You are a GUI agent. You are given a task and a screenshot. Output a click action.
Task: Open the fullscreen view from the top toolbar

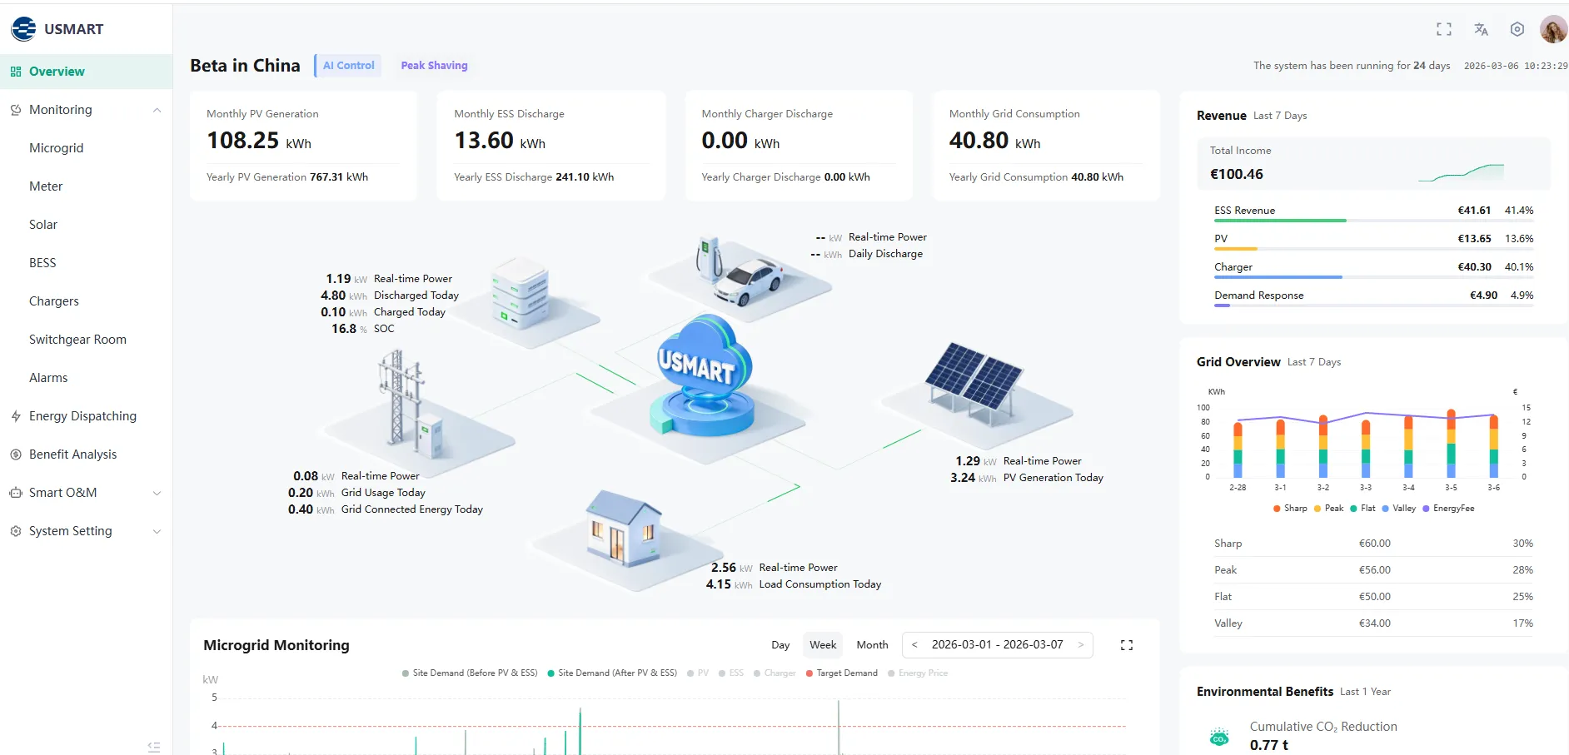(x=1444, y=28)
